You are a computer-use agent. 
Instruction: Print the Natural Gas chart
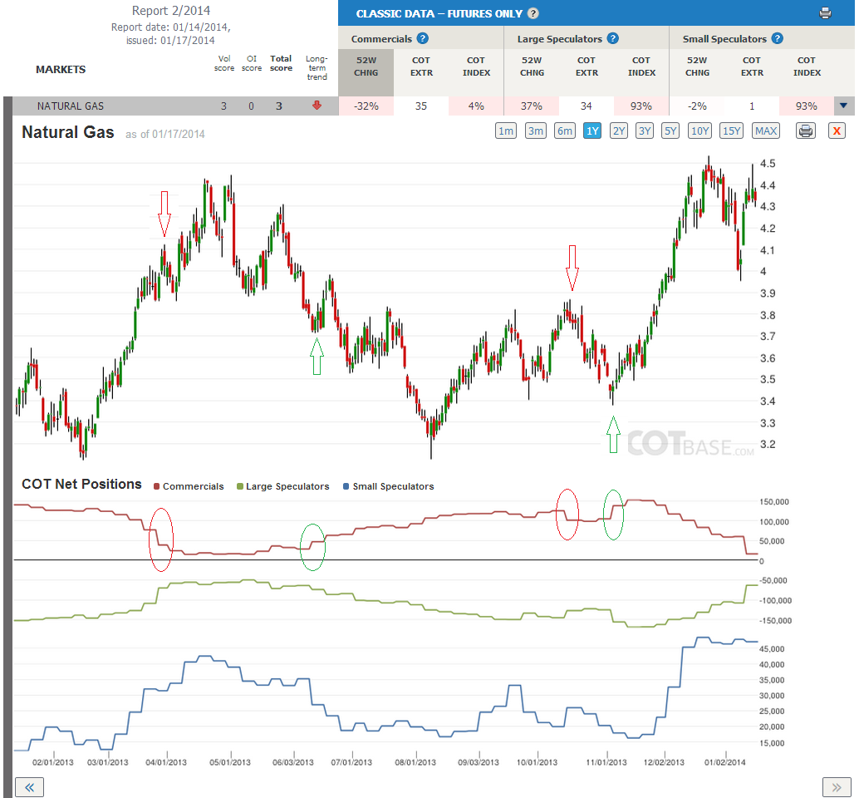pos(805,131)
